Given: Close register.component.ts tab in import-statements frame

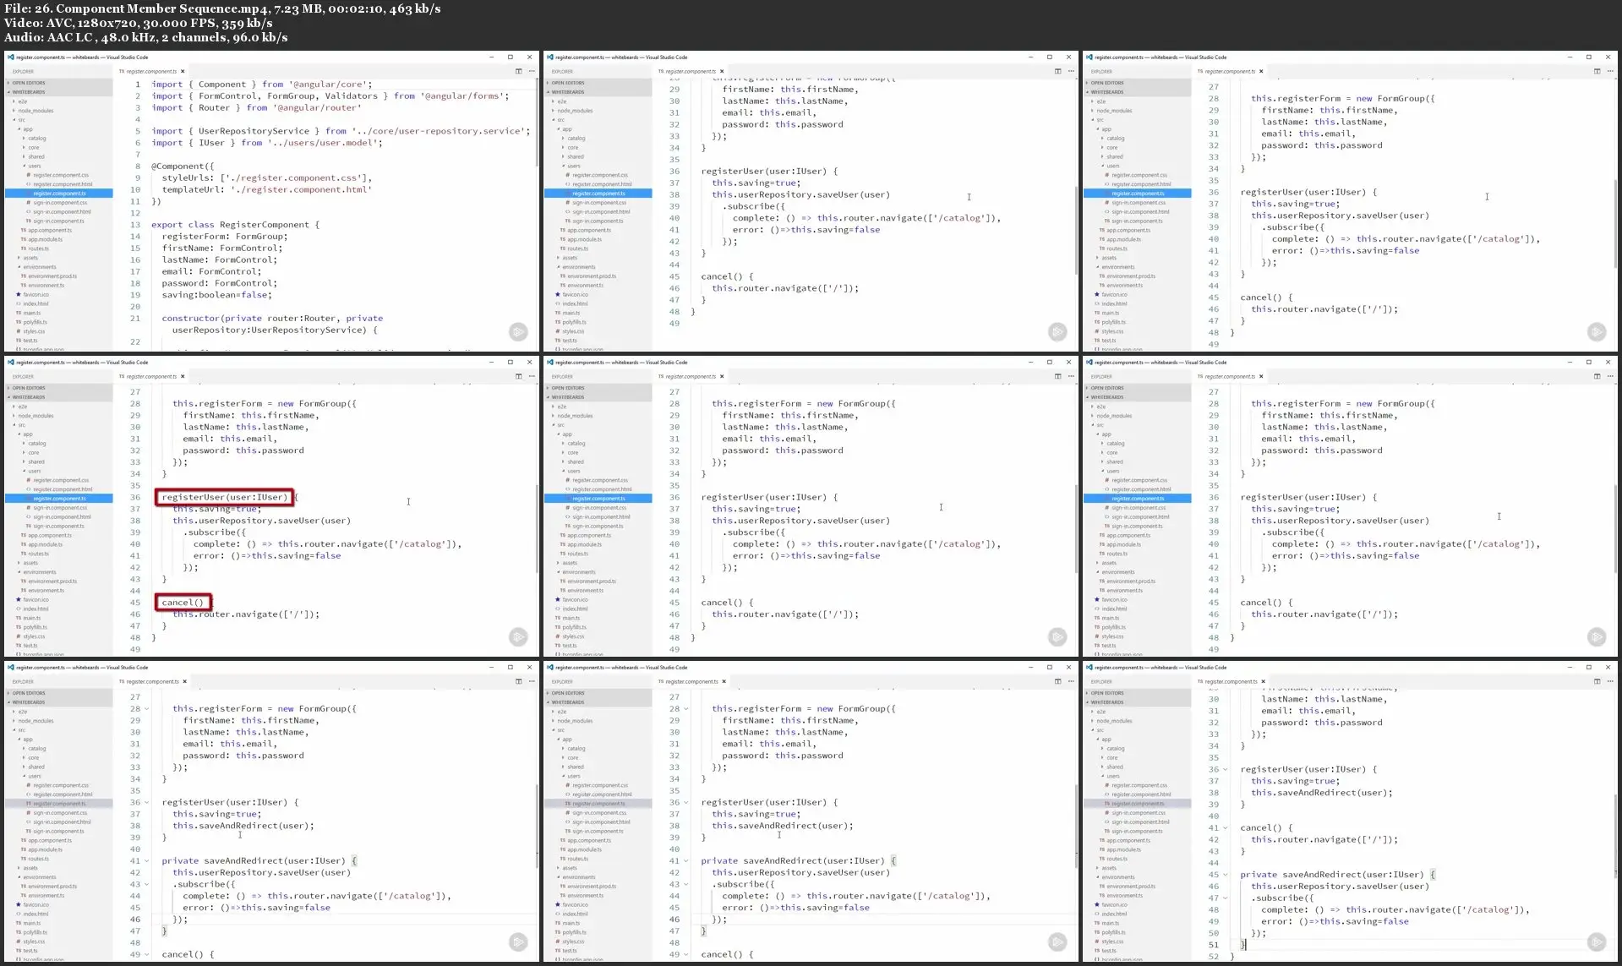Looking at the screenshot, I should point(183,71).
